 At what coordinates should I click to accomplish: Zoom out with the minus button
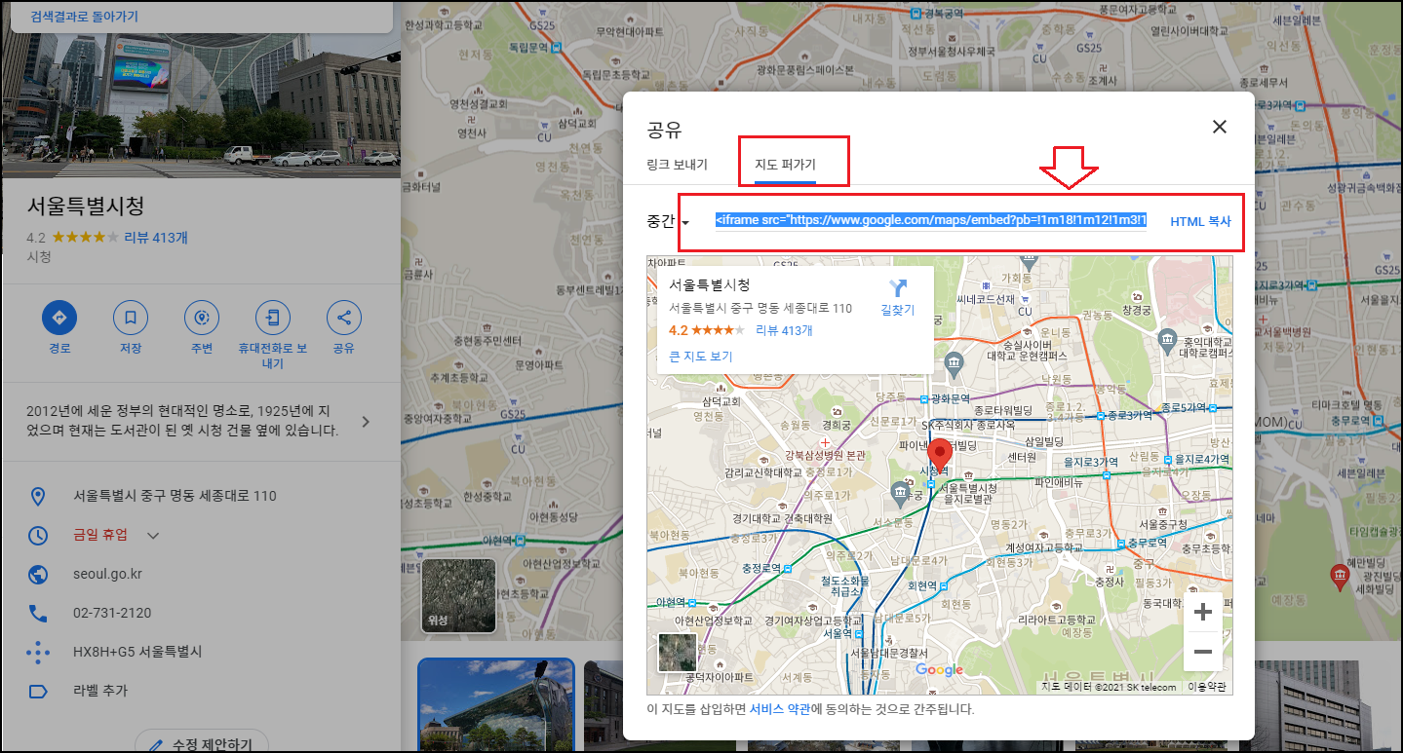(x=1202, y=652)
